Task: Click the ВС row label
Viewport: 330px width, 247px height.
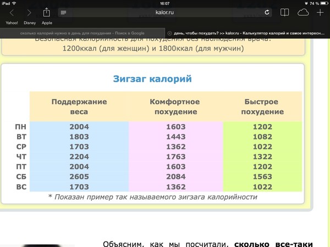Action: coord(21,187)
